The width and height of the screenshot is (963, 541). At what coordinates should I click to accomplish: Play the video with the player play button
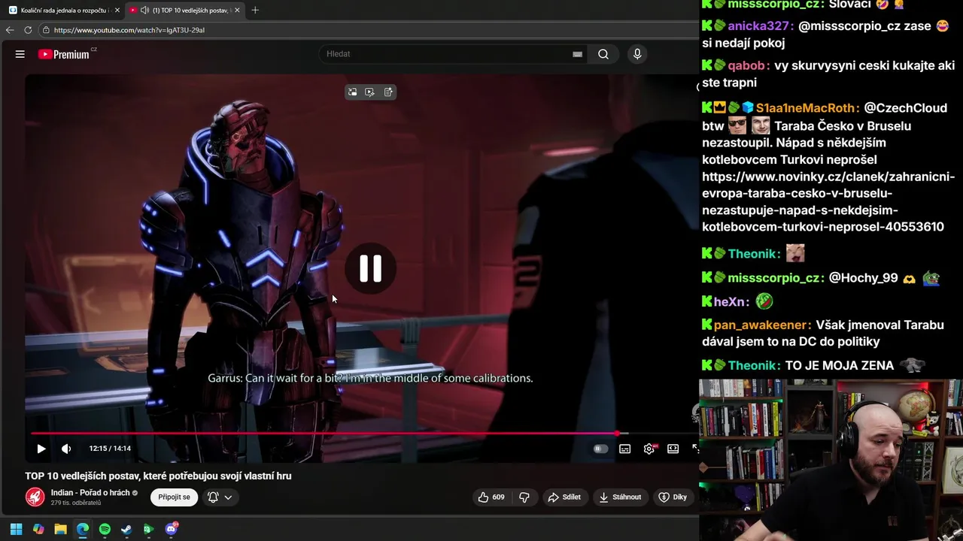coord(41,449)
